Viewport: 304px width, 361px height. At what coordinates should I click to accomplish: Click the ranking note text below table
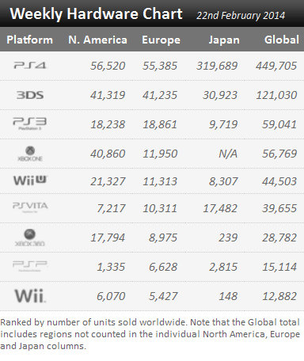click(x=150, y=334)
